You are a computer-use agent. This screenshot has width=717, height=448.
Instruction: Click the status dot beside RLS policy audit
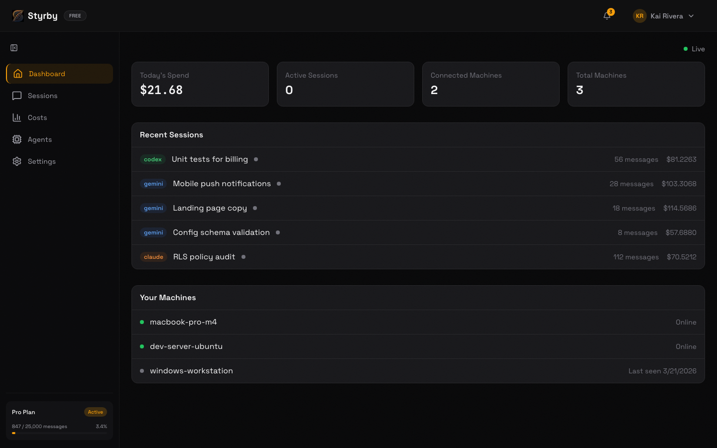tap(243, 257)
